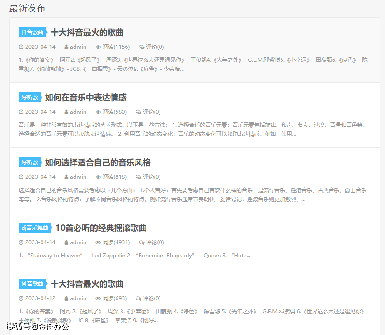
Task: Click '抖音歌曲' tag on the 2023-04-12 article
Action: (33, 284)
